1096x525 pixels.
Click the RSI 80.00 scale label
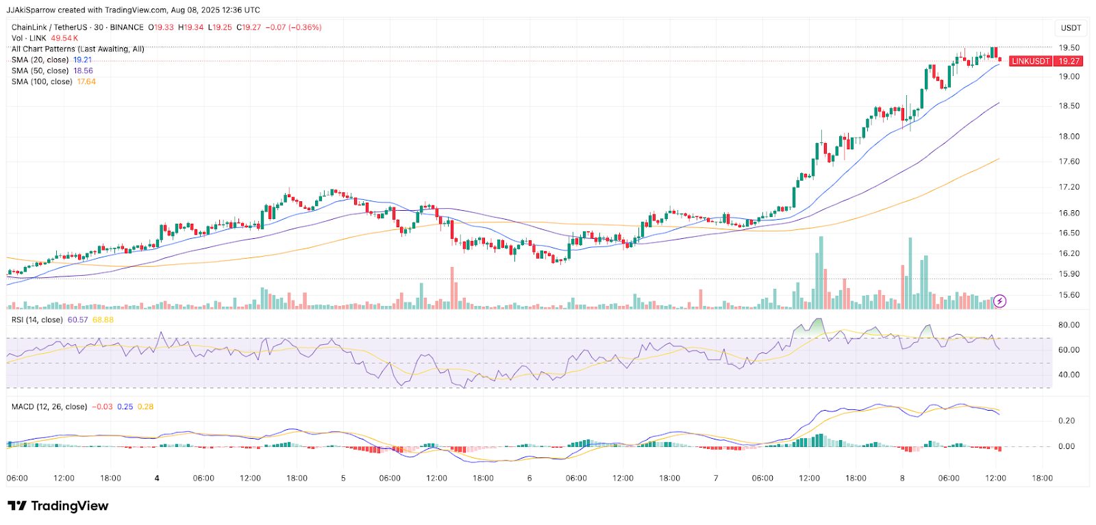[1069, 325]
